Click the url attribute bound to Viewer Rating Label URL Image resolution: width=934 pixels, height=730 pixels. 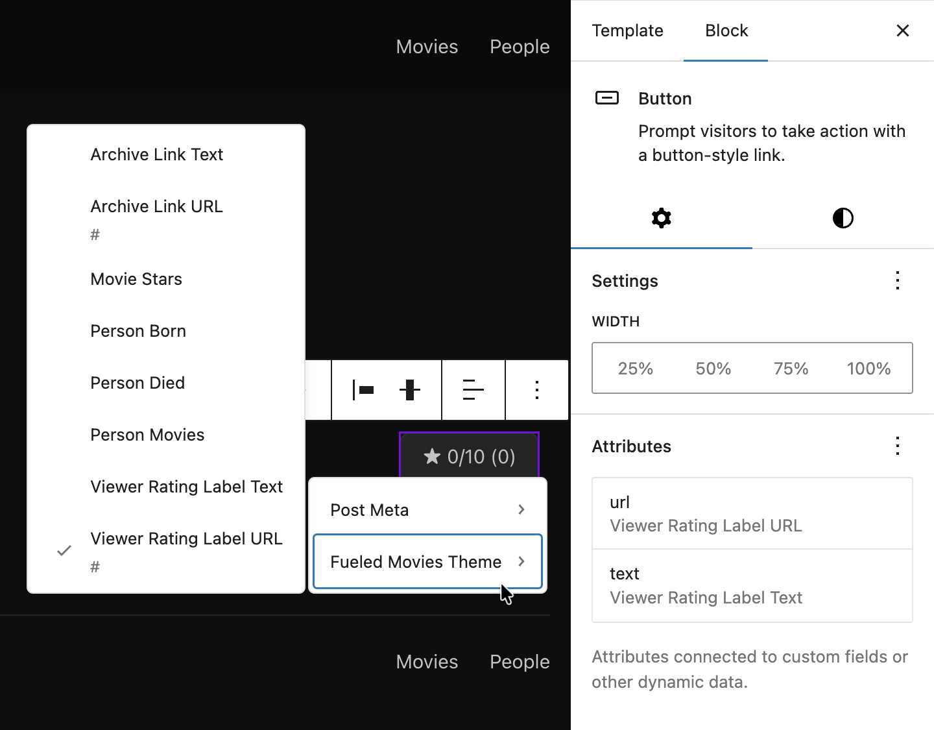tap(752, 513)
